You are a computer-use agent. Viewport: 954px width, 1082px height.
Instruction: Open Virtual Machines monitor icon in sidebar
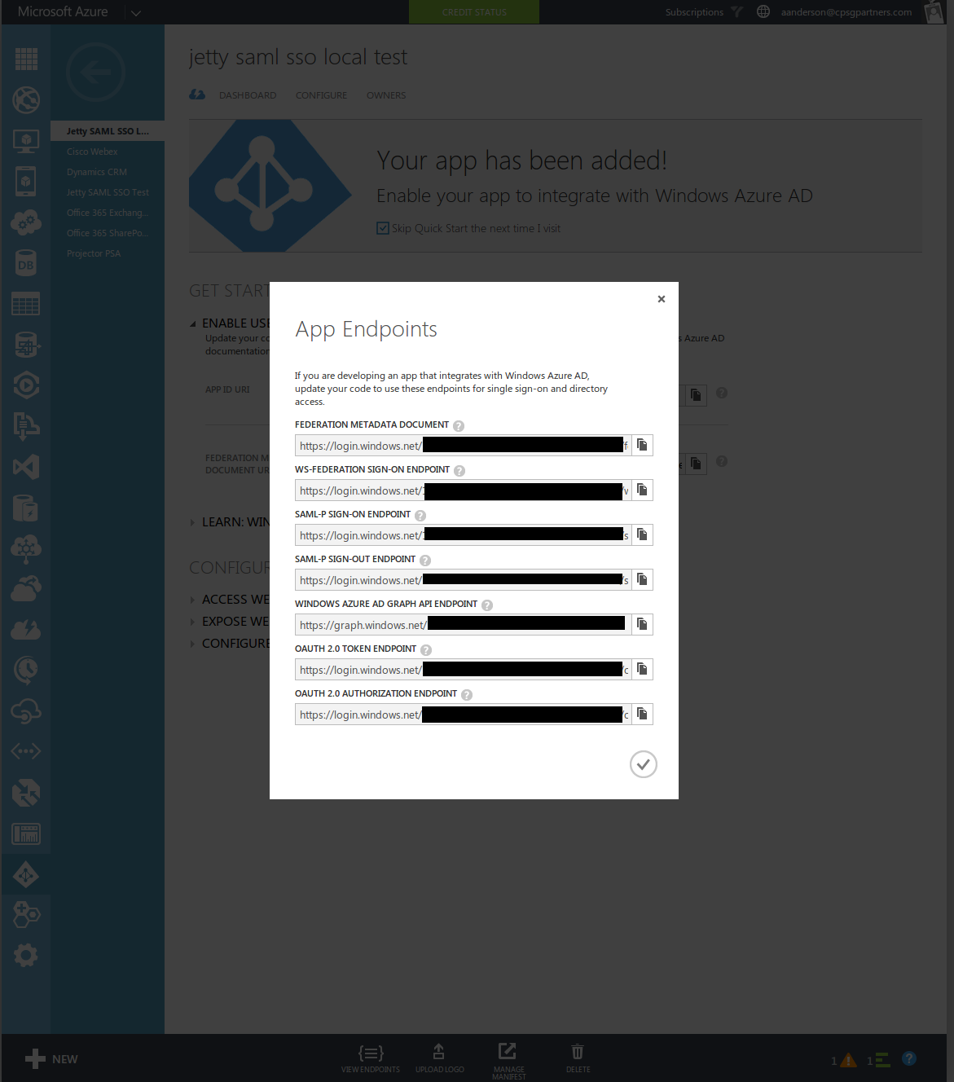coord(26,141)
